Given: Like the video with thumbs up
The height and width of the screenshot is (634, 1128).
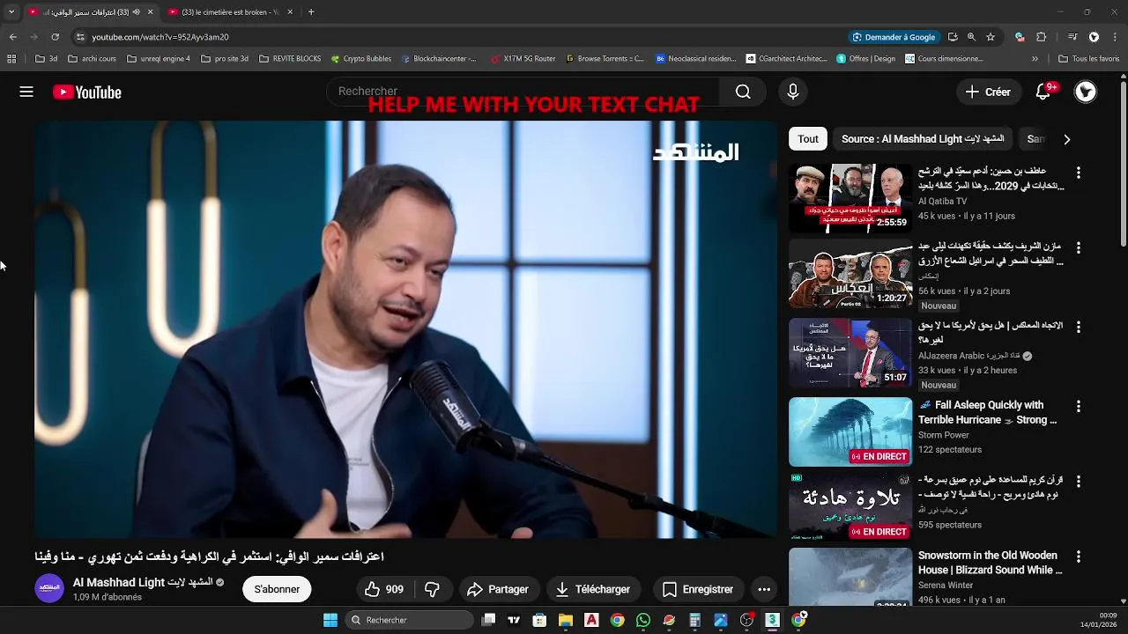Looking at the screenshot, I should [x=385, y=589].
